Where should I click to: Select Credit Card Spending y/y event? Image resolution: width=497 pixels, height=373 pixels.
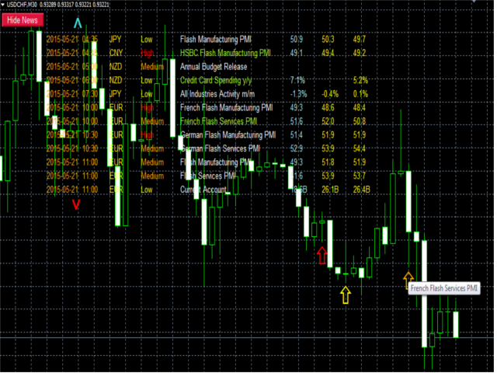tap(216, 80)
